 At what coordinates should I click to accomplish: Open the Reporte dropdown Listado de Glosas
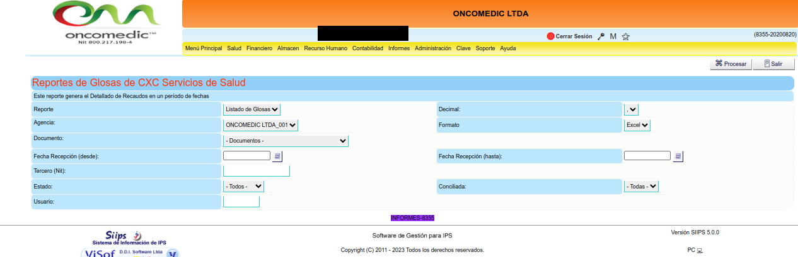[x=252, y=109]
